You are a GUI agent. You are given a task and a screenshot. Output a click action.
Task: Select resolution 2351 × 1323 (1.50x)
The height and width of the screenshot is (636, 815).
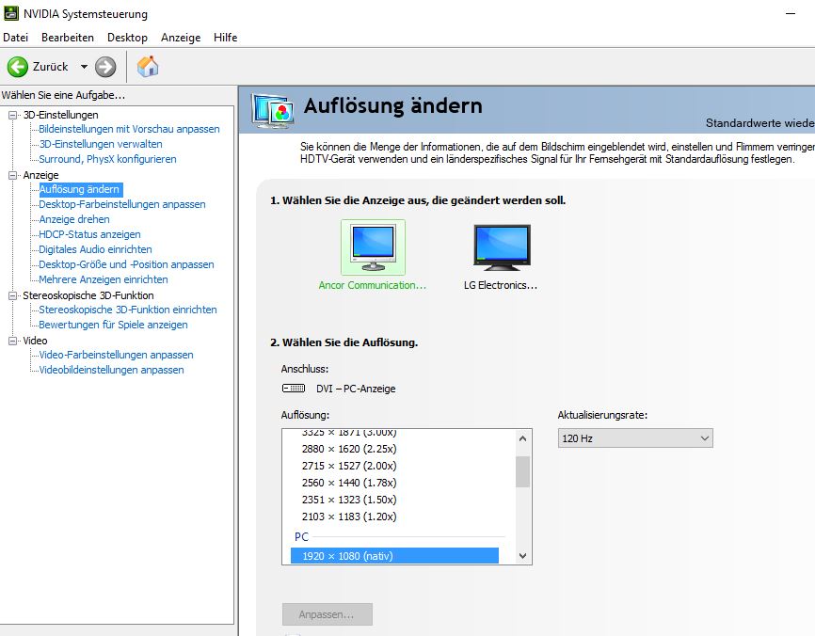click(x=349, y=500)
